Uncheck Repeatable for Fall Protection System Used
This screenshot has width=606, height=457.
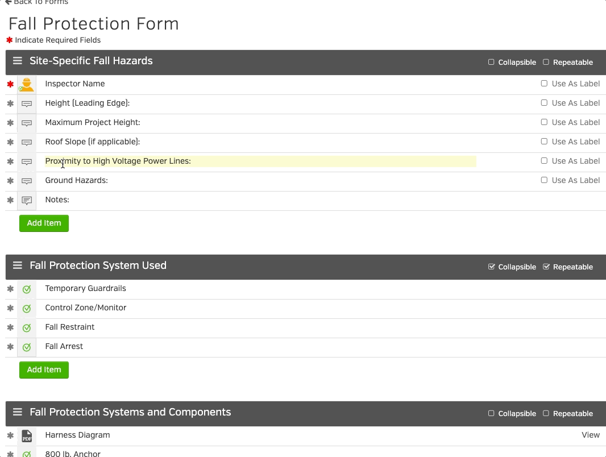pos(546,267)
